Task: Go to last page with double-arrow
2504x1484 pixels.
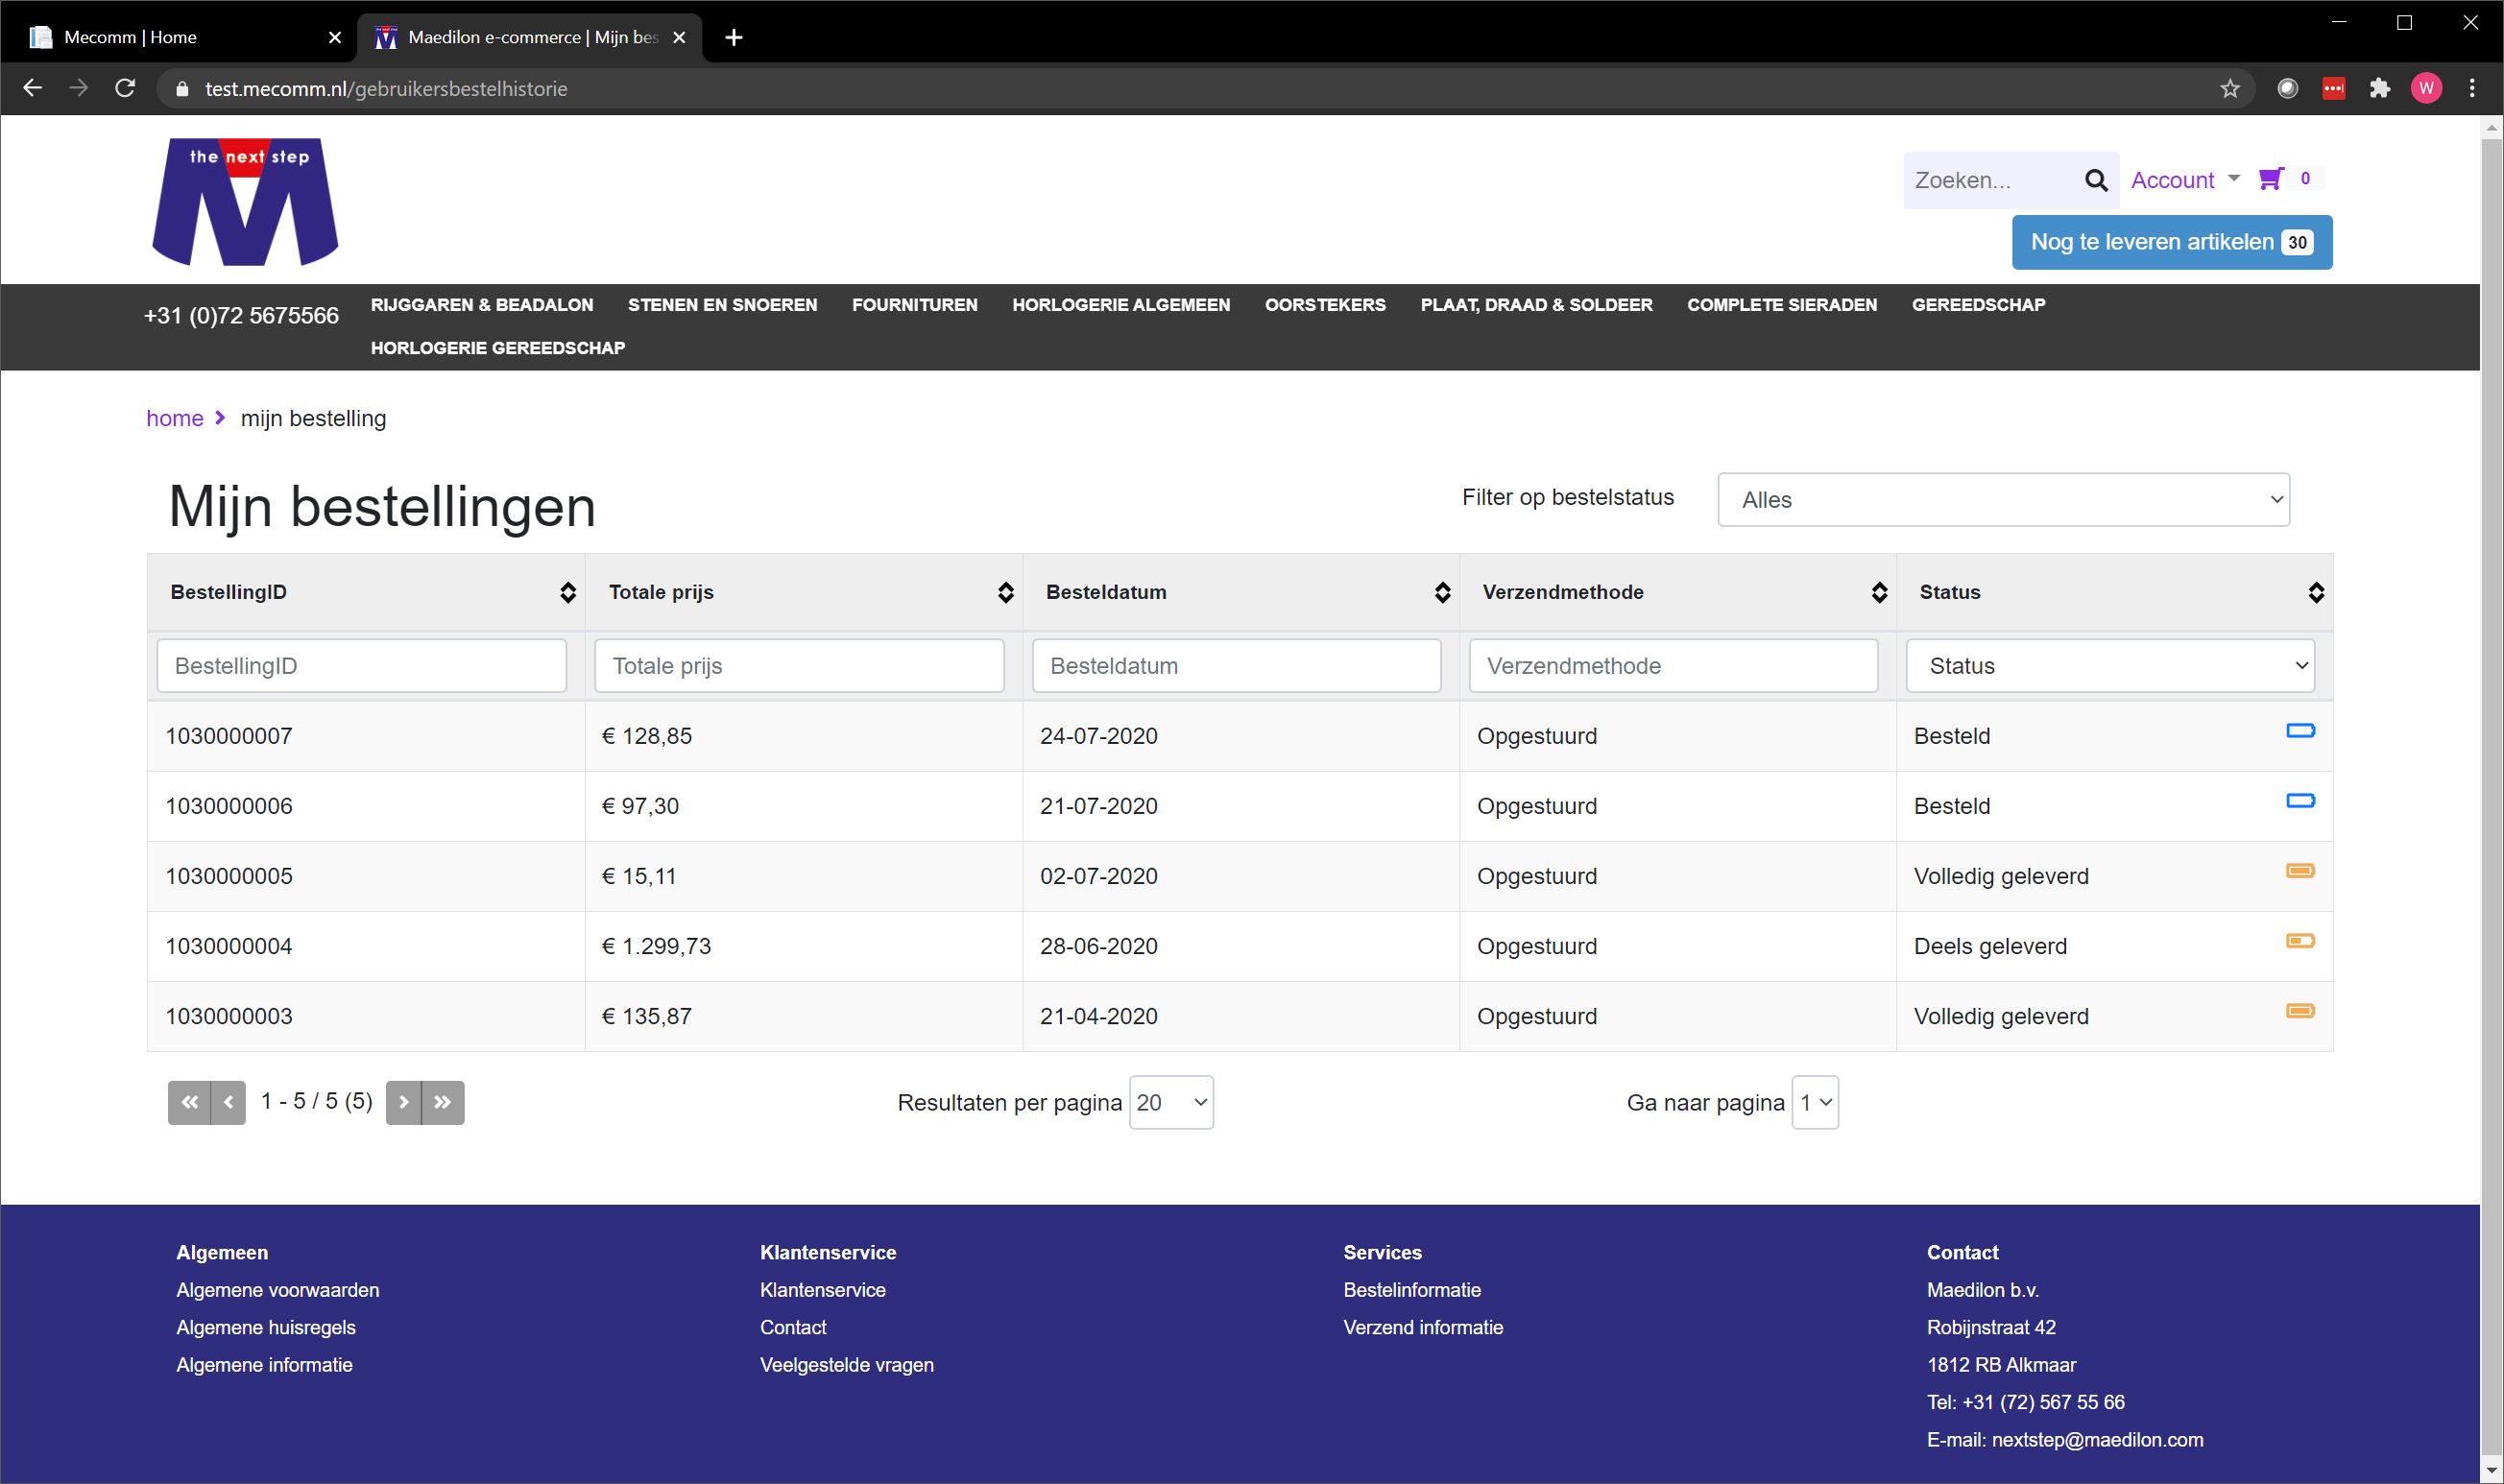Action: click(x=443, y=1102)
